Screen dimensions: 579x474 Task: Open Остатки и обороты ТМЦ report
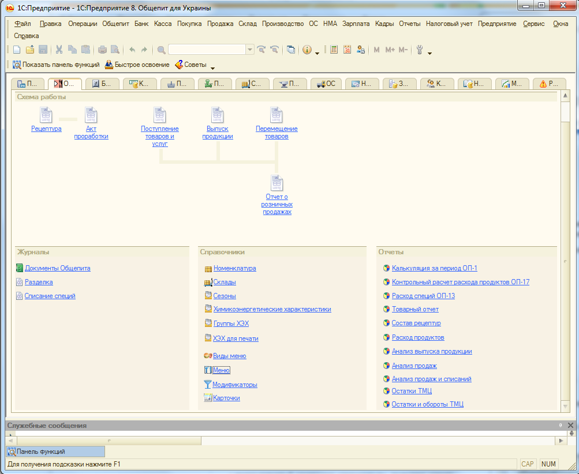click(x=427, y=404)
